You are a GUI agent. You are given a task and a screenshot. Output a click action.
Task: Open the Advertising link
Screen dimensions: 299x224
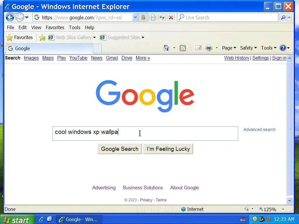[104, 188]
